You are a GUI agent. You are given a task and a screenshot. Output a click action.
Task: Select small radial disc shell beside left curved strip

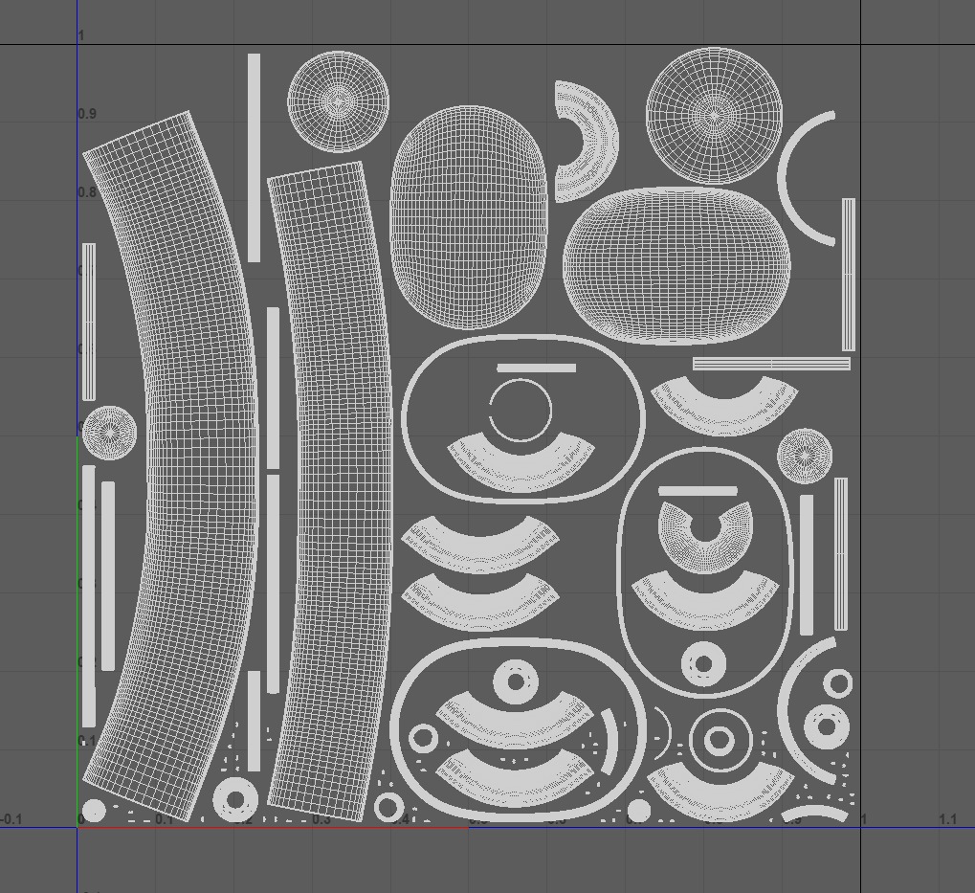(109, 433)
